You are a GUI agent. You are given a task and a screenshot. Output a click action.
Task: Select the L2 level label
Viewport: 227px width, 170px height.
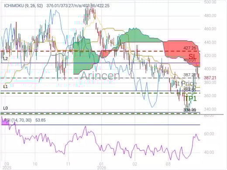[5, 59]
